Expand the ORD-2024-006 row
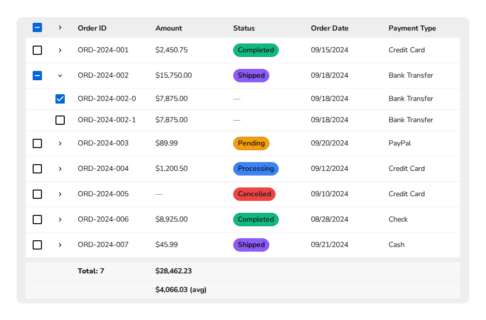 click(x=60, y=219)
